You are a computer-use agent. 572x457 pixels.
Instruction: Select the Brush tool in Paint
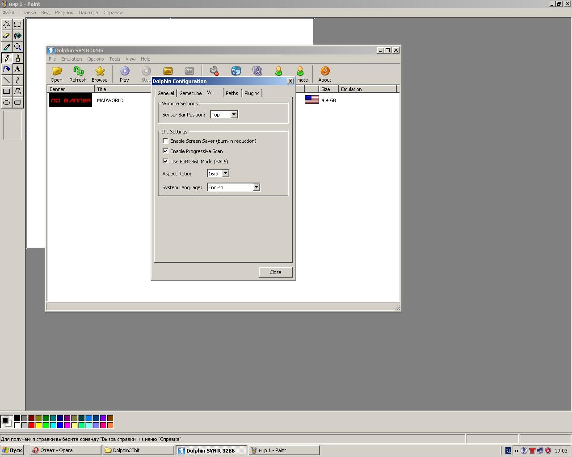point(17,58)
